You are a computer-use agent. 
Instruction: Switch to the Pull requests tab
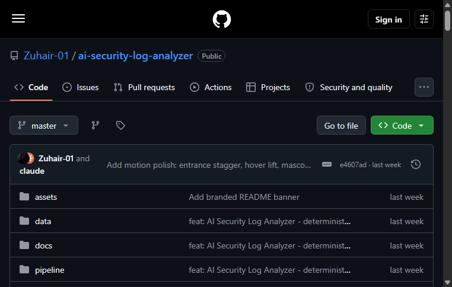(144, 87)
